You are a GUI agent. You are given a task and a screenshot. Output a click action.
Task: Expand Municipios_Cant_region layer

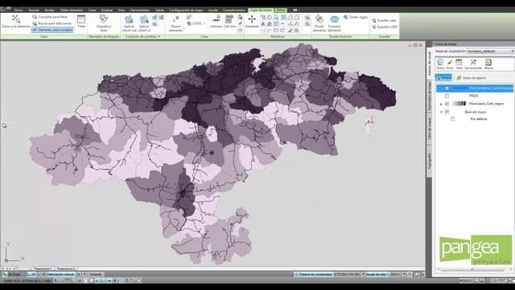(441, 104)
